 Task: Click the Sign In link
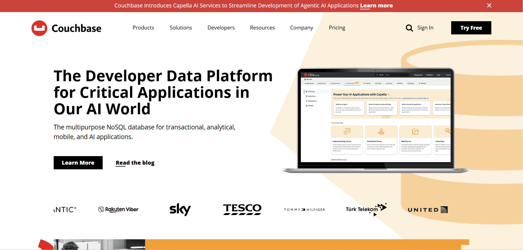tap(425, 28)
